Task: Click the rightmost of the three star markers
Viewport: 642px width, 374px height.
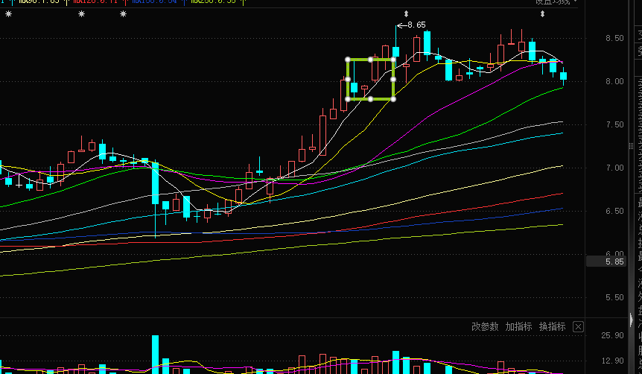Action: [123, 14]
